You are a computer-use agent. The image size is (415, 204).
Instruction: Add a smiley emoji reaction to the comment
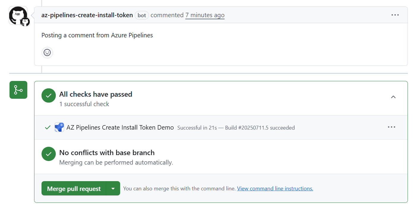click(47, 52)
